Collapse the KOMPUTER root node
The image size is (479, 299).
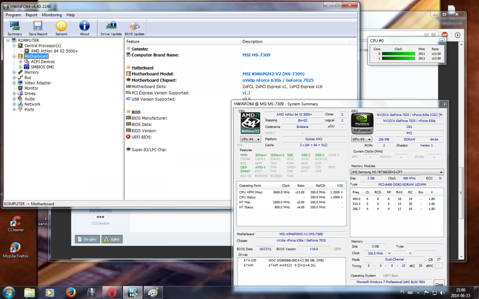point(8,40)
